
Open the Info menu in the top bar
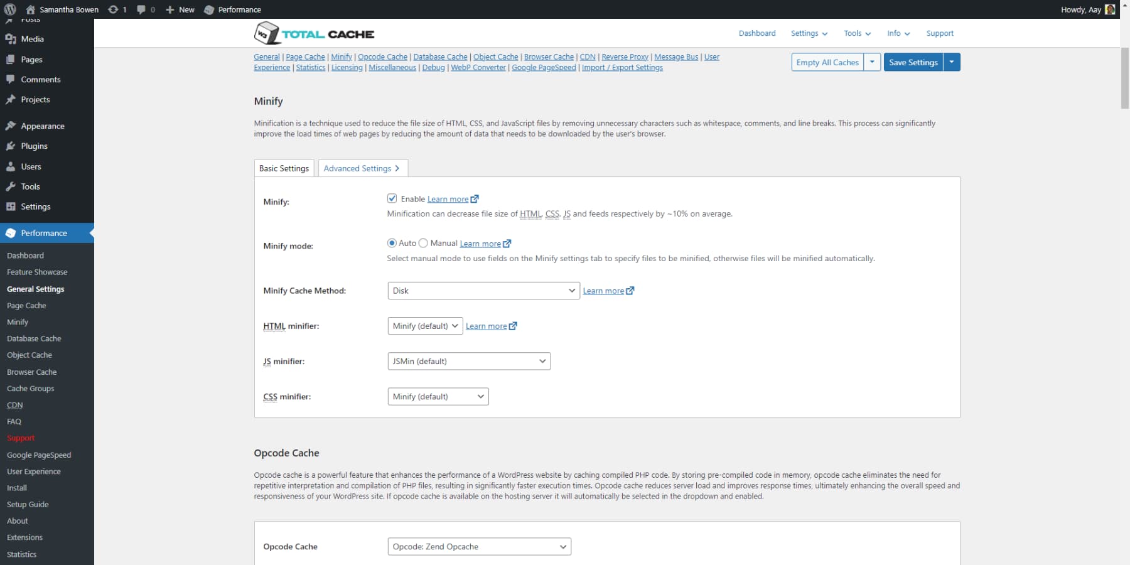click(x=897, y=33)
